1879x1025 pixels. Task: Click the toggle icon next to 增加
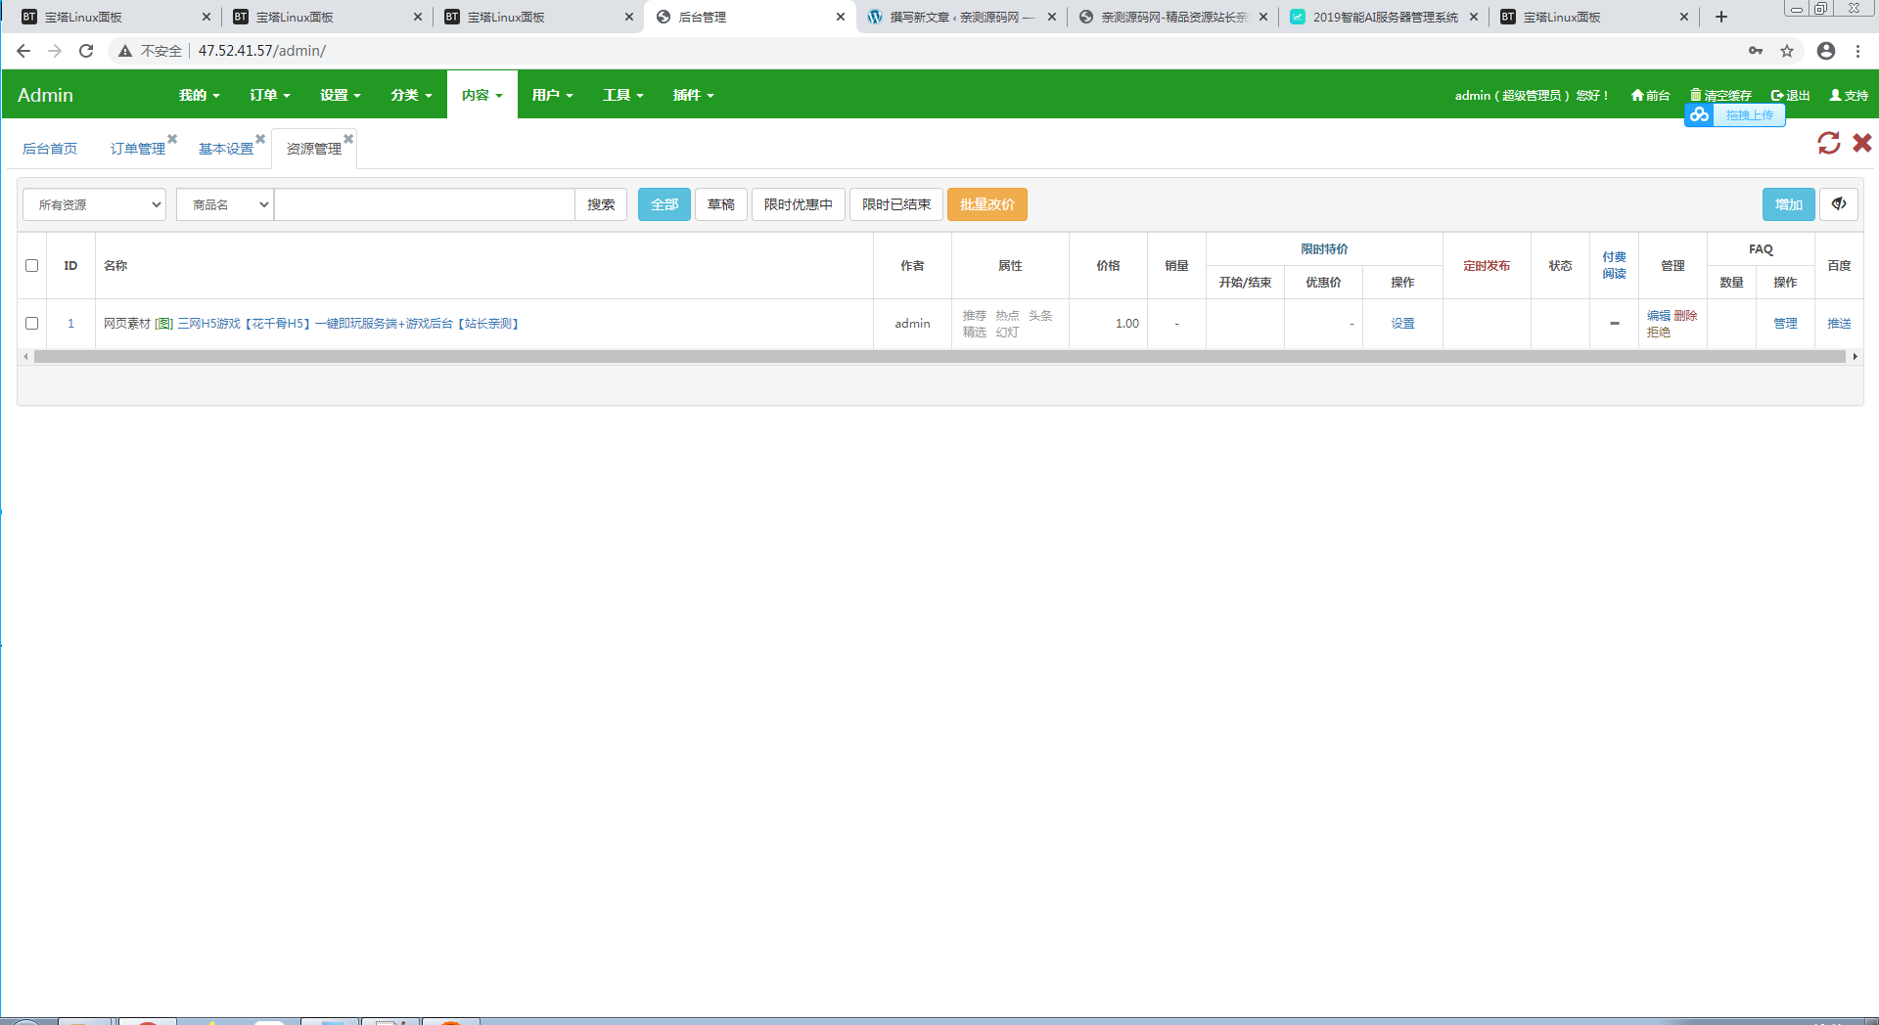coord(1839,204)
